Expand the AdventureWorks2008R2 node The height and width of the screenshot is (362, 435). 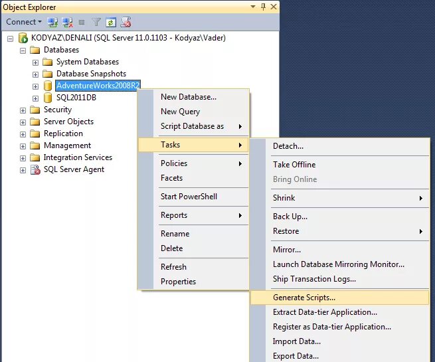tap(35, 86)
